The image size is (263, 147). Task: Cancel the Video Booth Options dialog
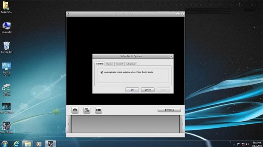coord(148,90)
